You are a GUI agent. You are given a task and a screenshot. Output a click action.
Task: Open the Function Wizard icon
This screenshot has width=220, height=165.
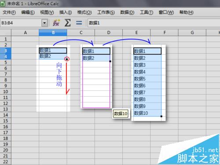pyautogui.click(x=56, y=23)
